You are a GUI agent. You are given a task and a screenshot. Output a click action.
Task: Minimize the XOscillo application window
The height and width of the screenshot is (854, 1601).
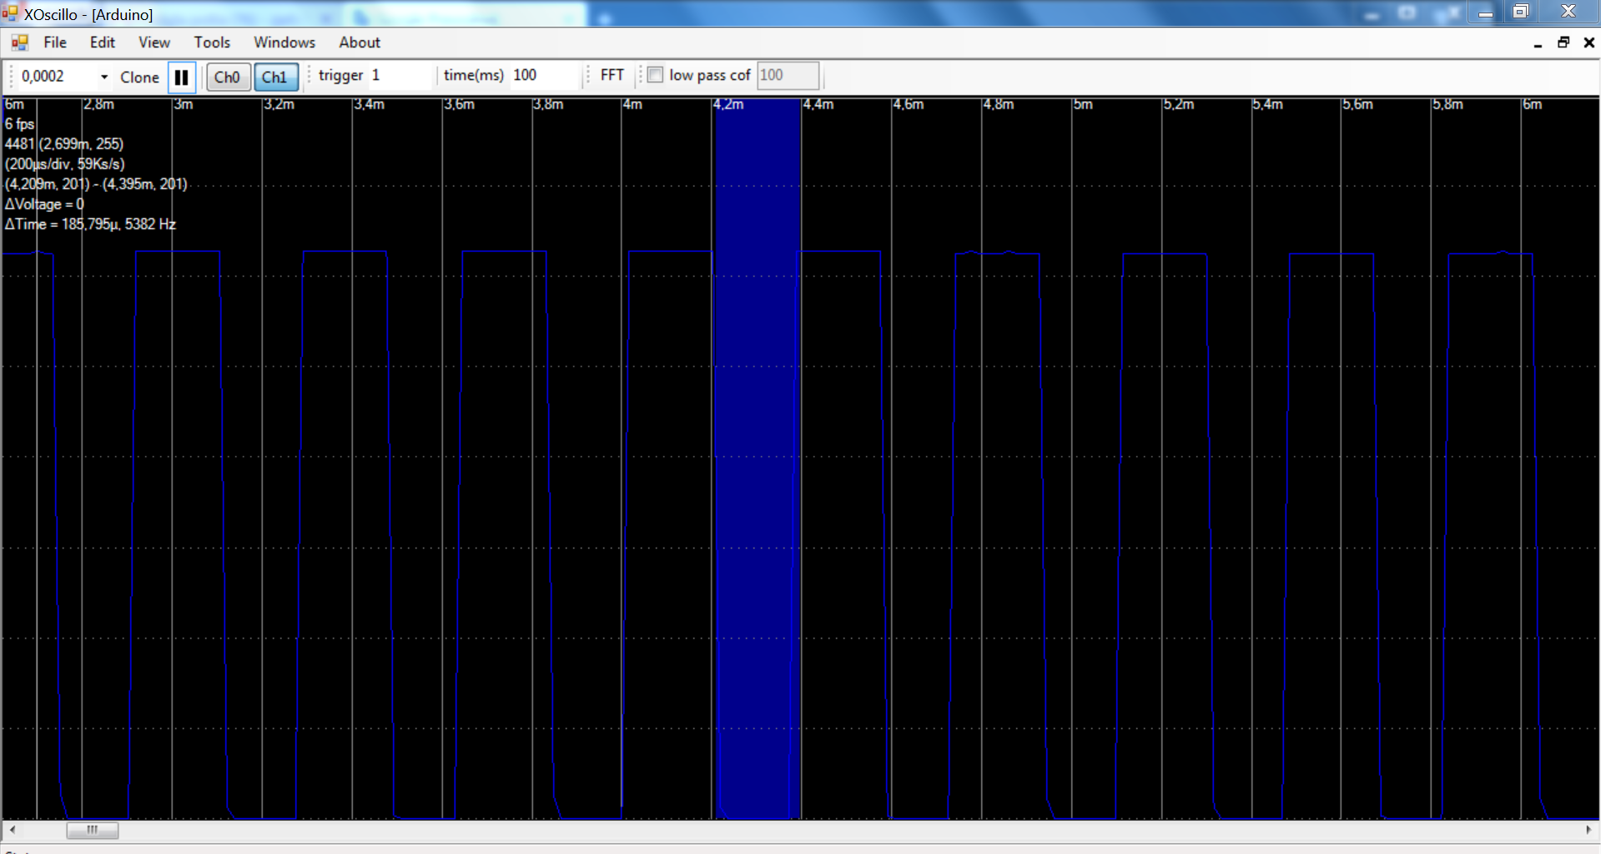(x=1485, y=13)
